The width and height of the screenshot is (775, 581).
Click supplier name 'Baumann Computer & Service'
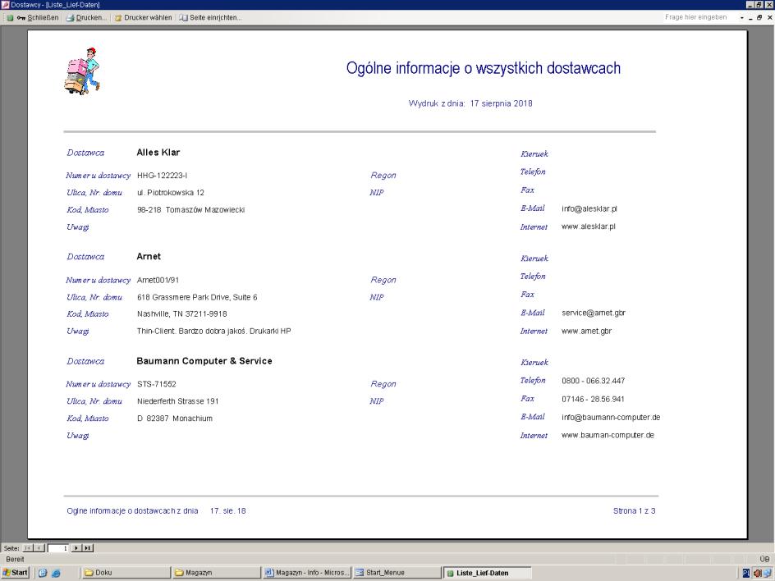204,361
